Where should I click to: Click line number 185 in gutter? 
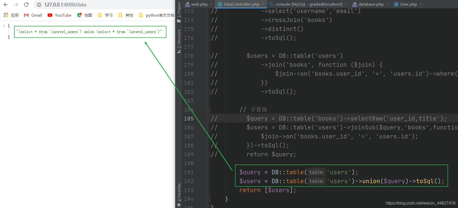pos(189,118)
